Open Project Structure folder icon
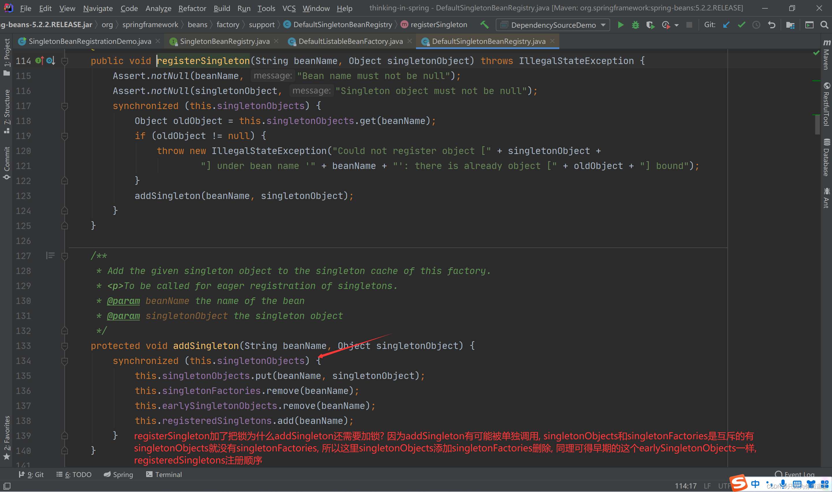 click(790, 25)
